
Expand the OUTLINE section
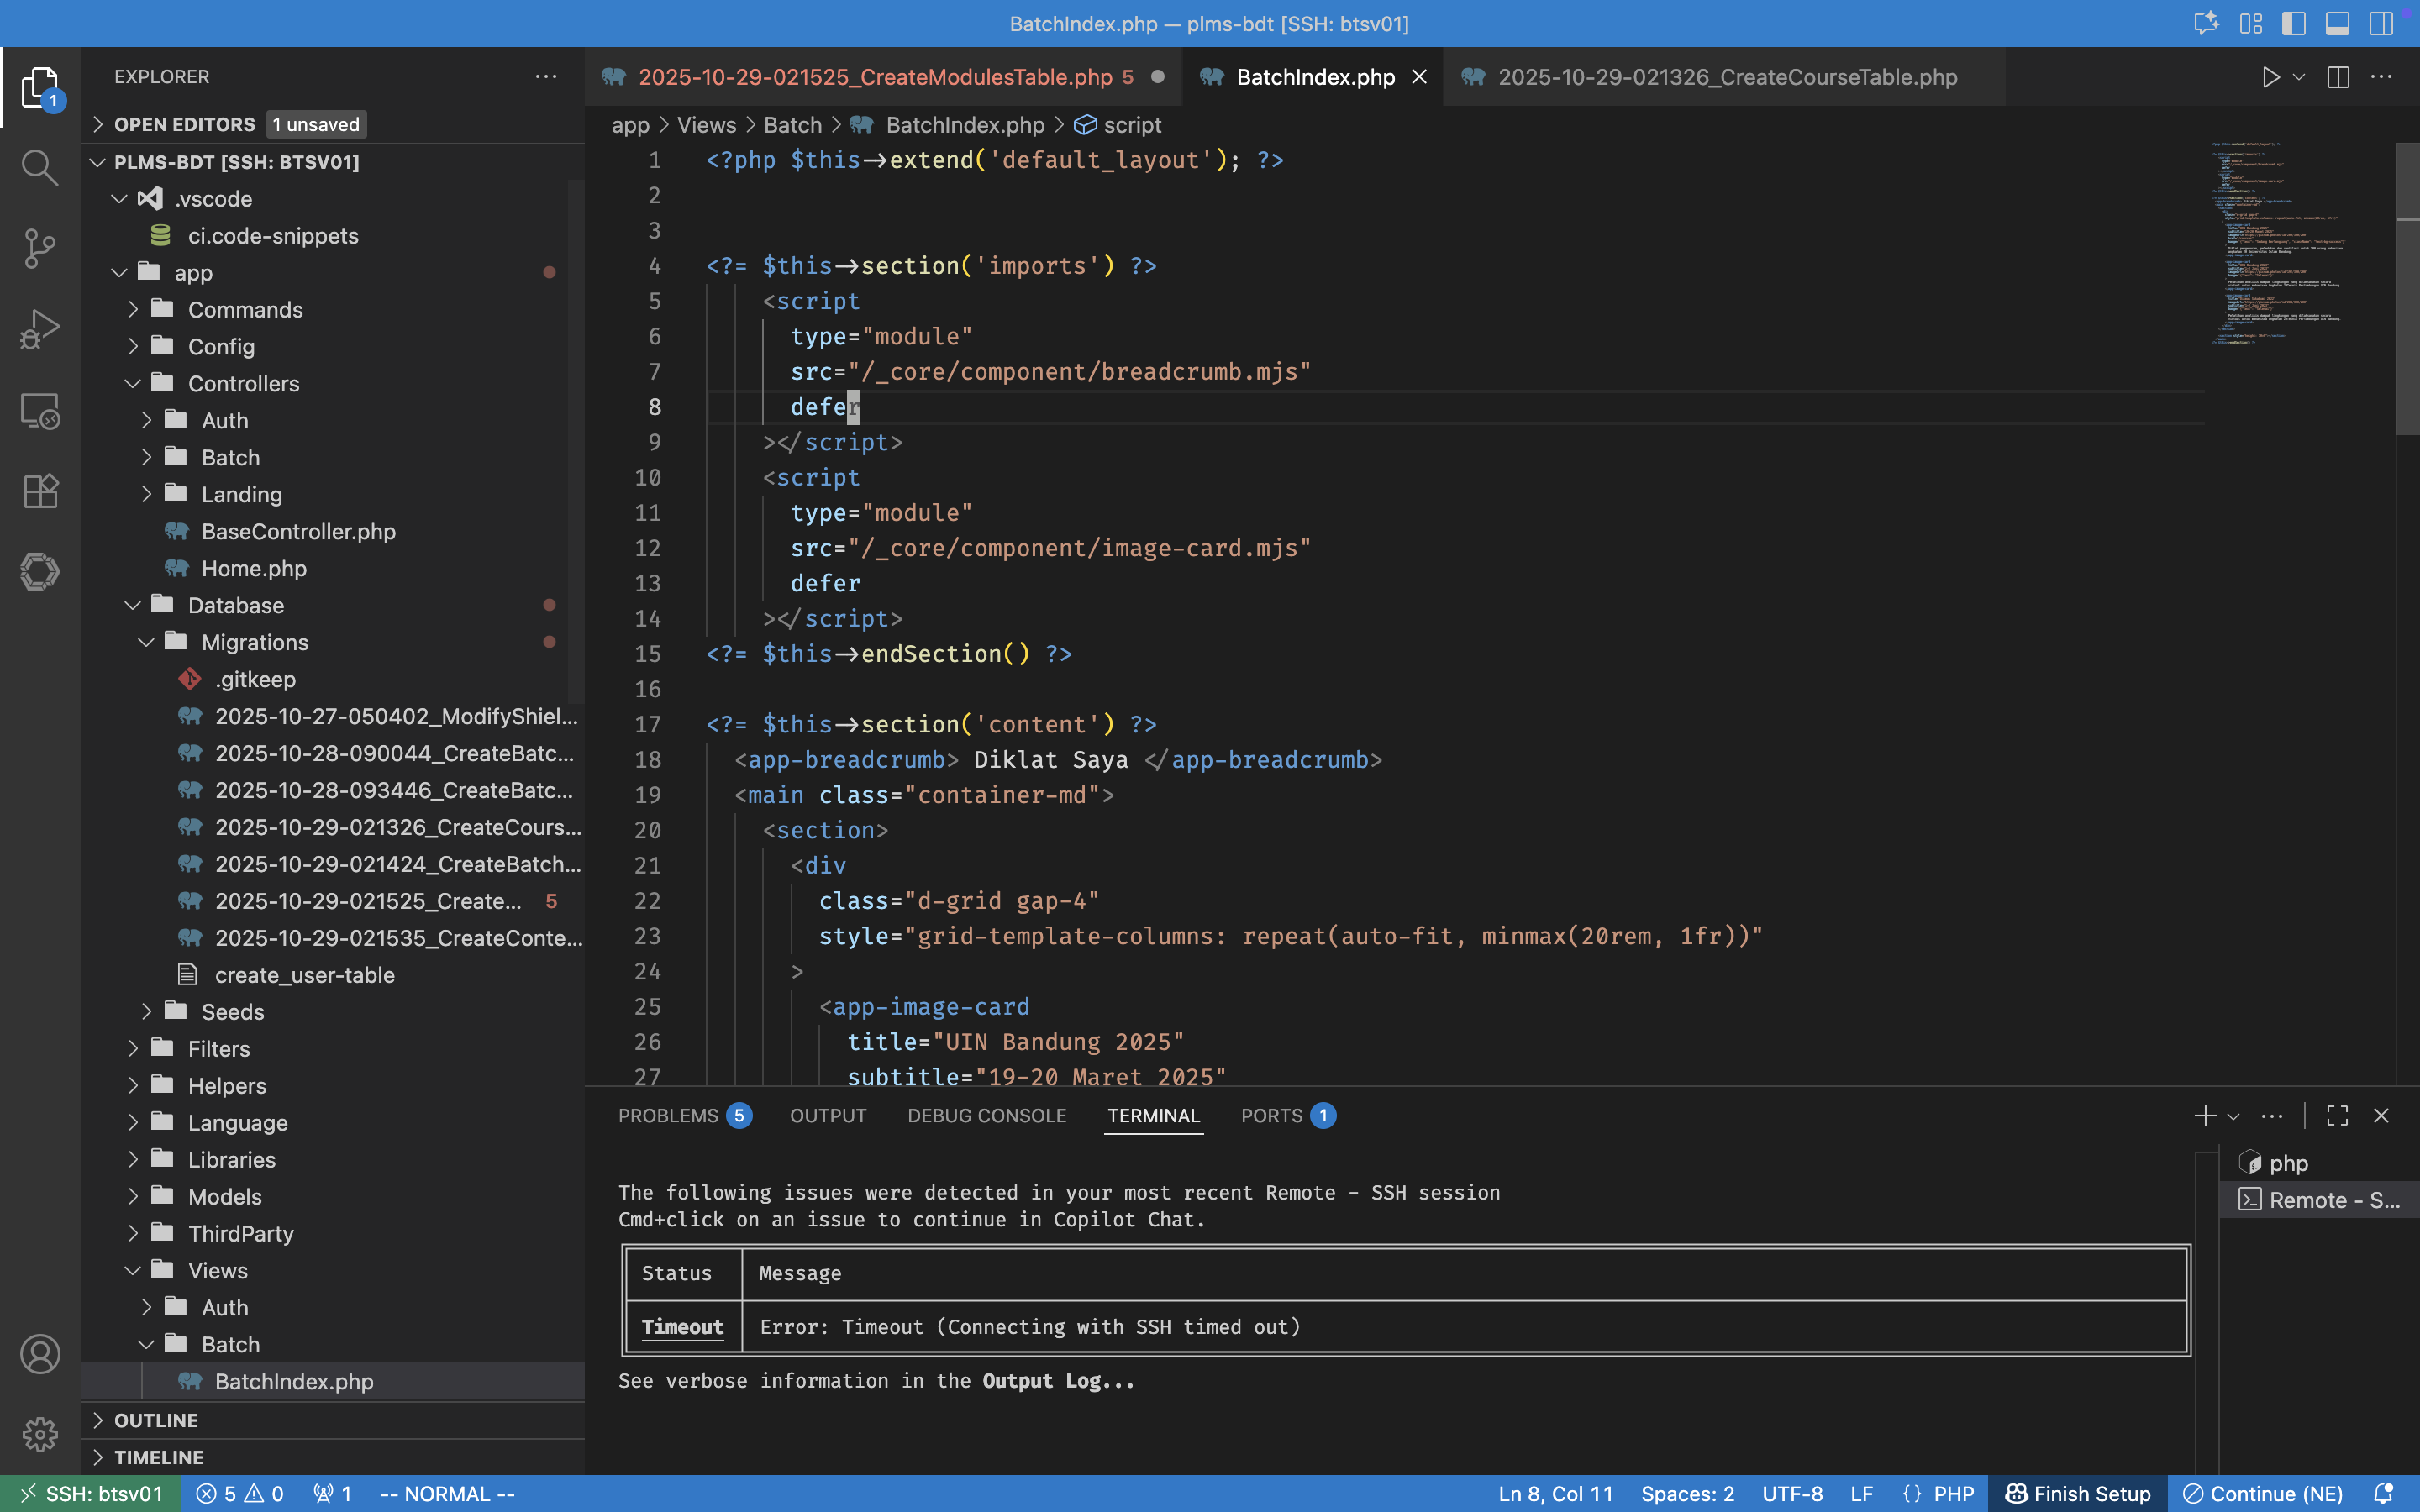(156, 1420)
